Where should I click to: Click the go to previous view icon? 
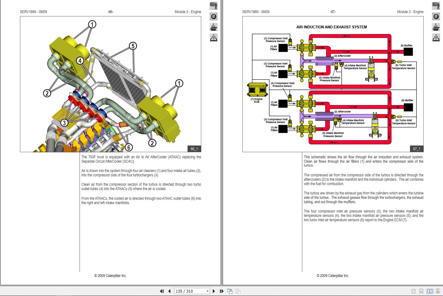[x=230, y=291]
